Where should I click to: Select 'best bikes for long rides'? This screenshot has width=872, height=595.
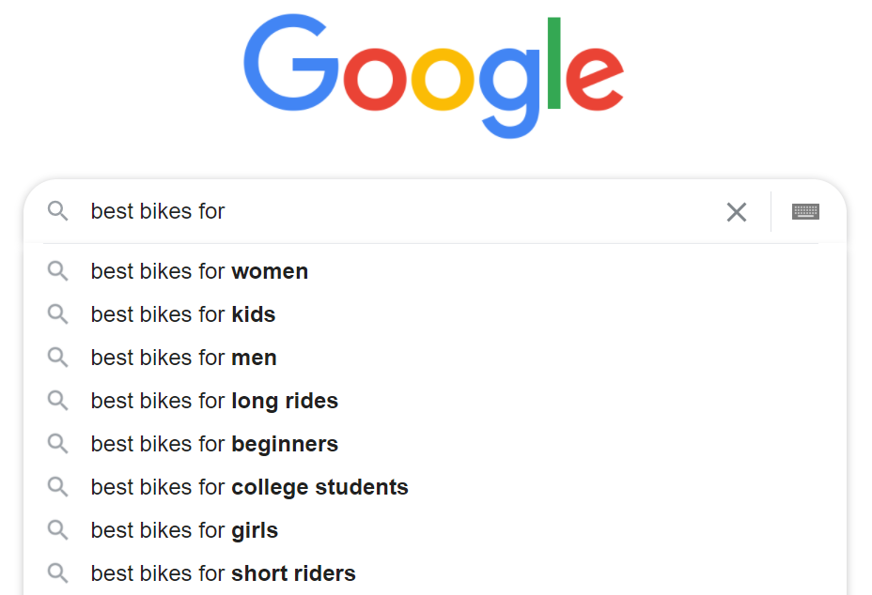(214, 401)
